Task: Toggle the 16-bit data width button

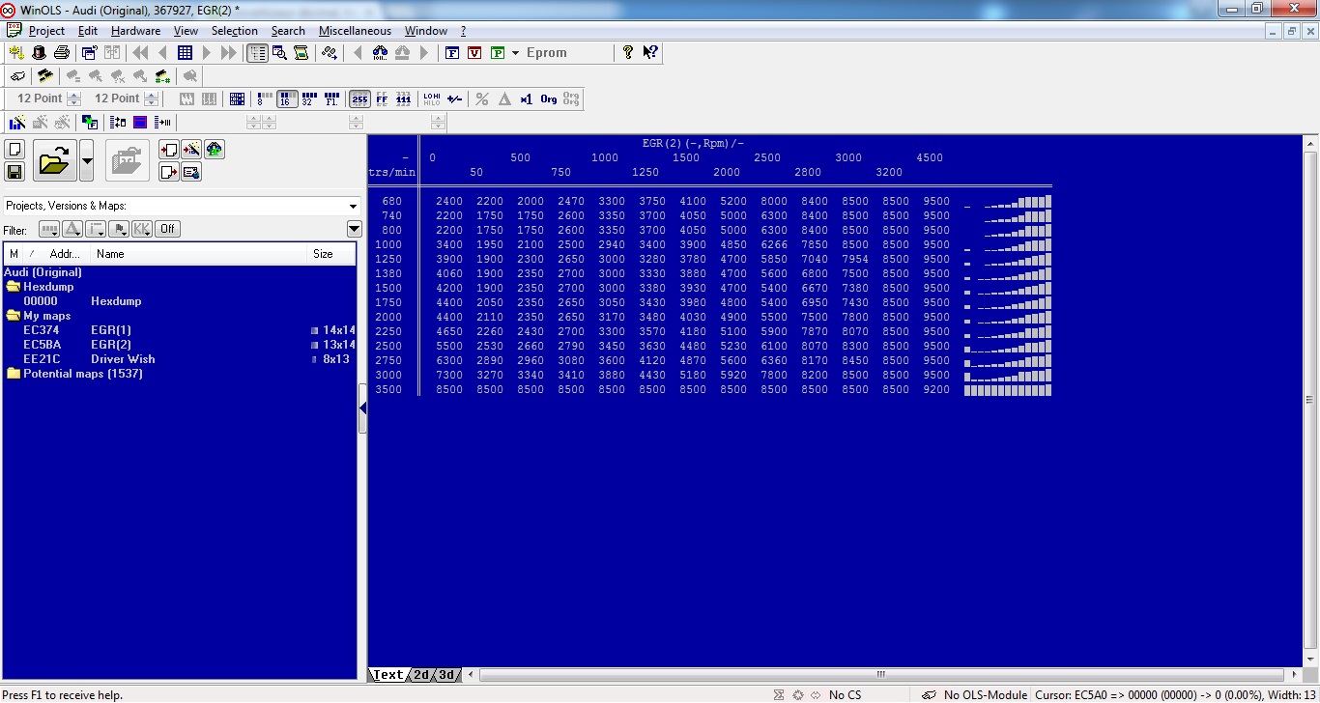Action: tap(286, 98)
